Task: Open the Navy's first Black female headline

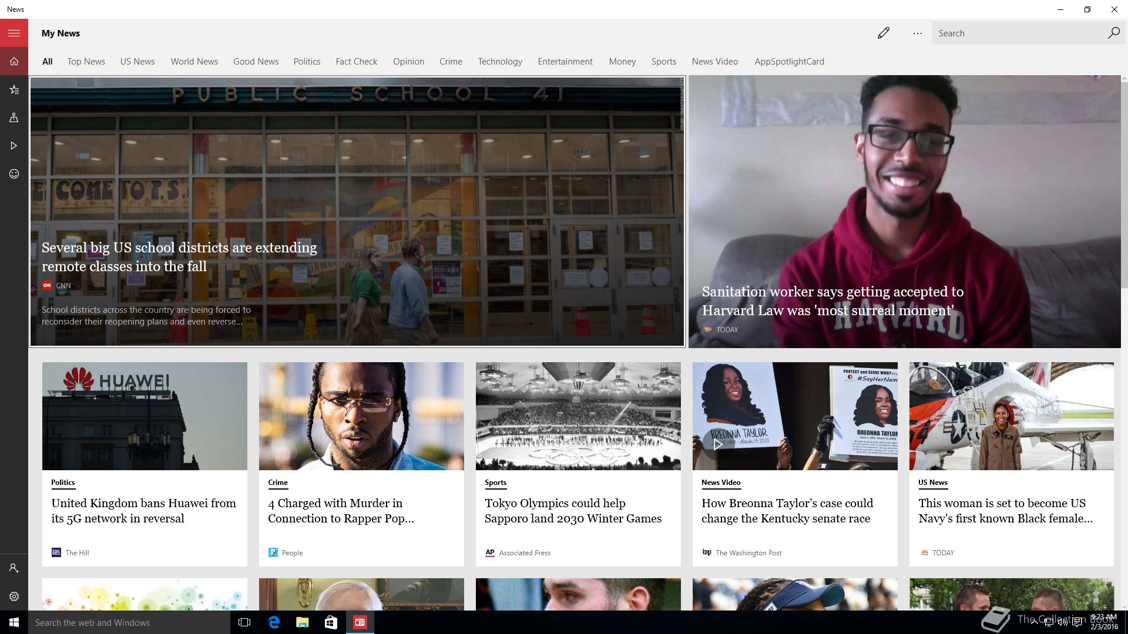Action: (1006, 511)
